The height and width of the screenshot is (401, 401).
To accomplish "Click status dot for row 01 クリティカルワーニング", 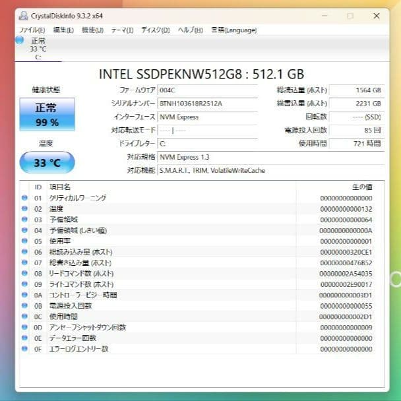I will coord(24,198).
